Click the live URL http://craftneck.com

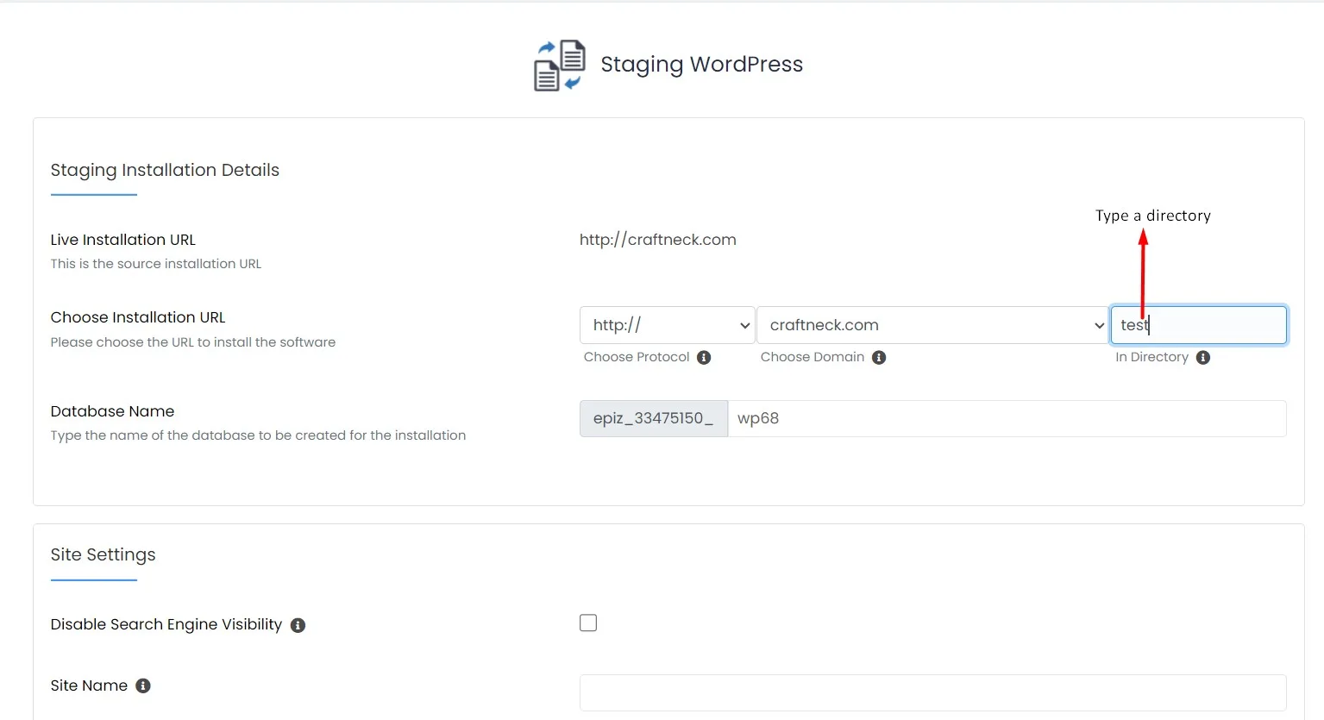(658, 240)
